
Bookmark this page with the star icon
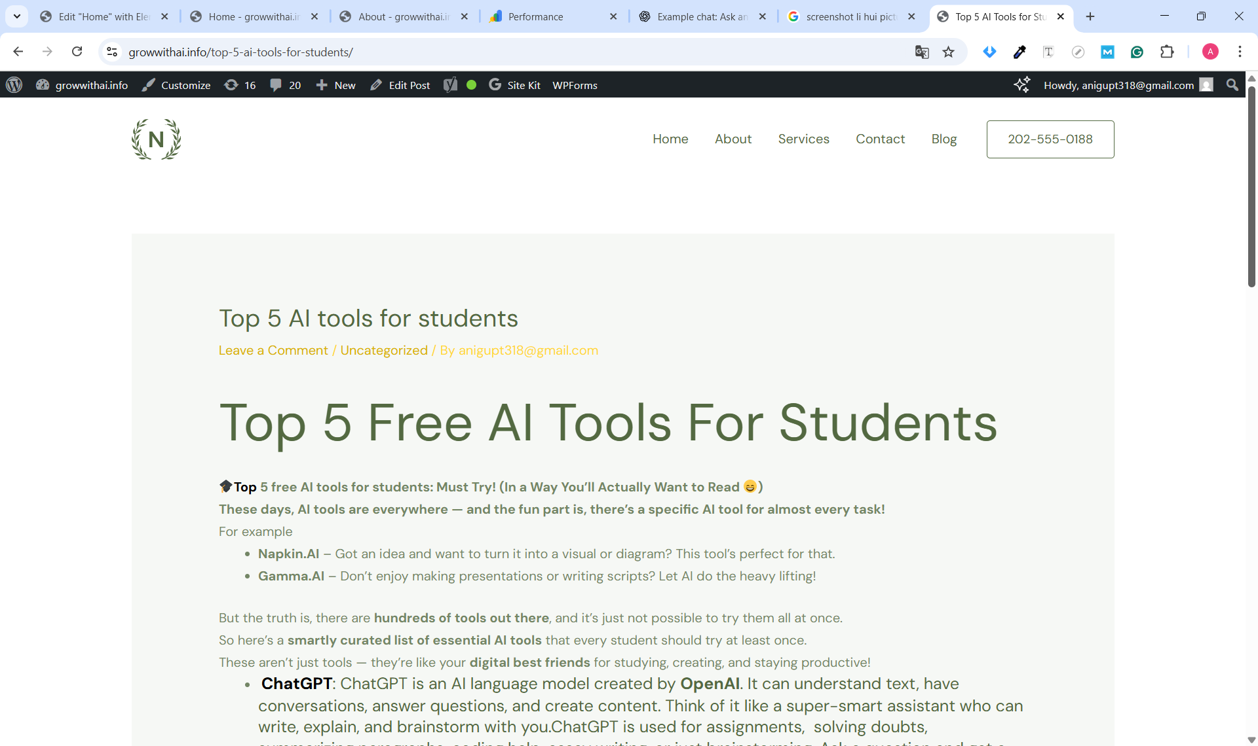pos(948,52)
